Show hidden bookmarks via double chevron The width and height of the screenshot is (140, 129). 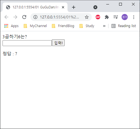point(104,26)
